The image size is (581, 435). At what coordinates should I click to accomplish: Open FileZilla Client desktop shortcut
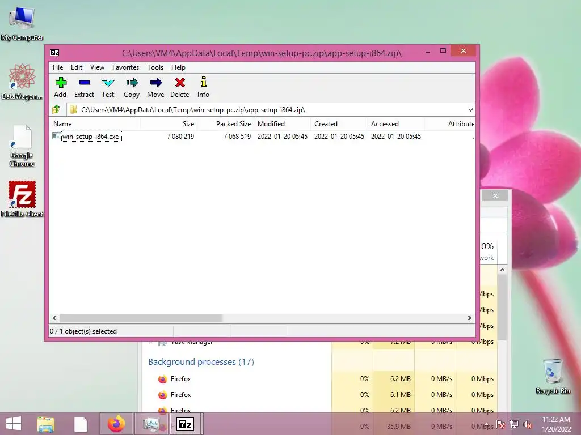point(22,199)
